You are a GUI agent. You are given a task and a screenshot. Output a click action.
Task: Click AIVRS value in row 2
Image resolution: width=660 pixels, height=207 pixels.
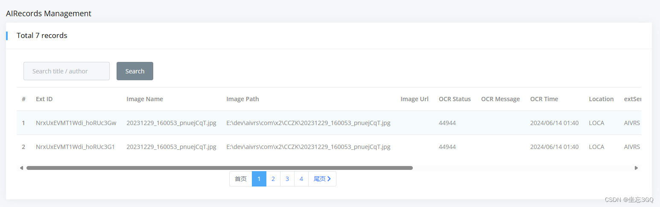pos(632,147)
